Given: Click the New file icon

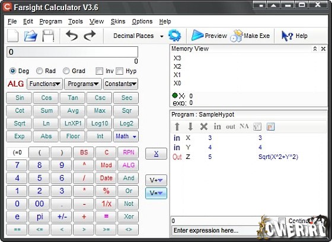Looking at the screenshot, I should [x=13, y=36].
